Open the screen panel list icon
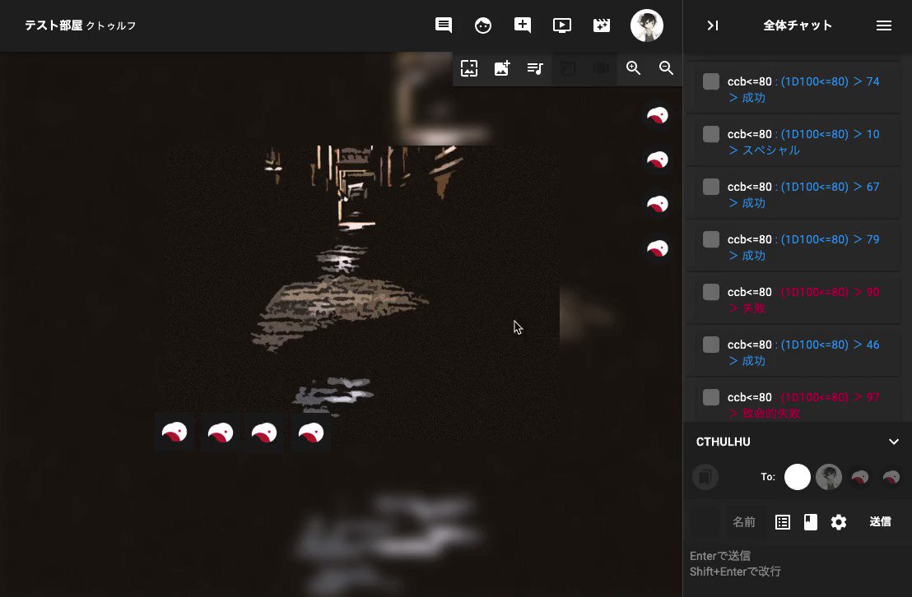Image resolution: width=912 pixels, height=597 pixels. pyautogui.click(x=562, y=25)
